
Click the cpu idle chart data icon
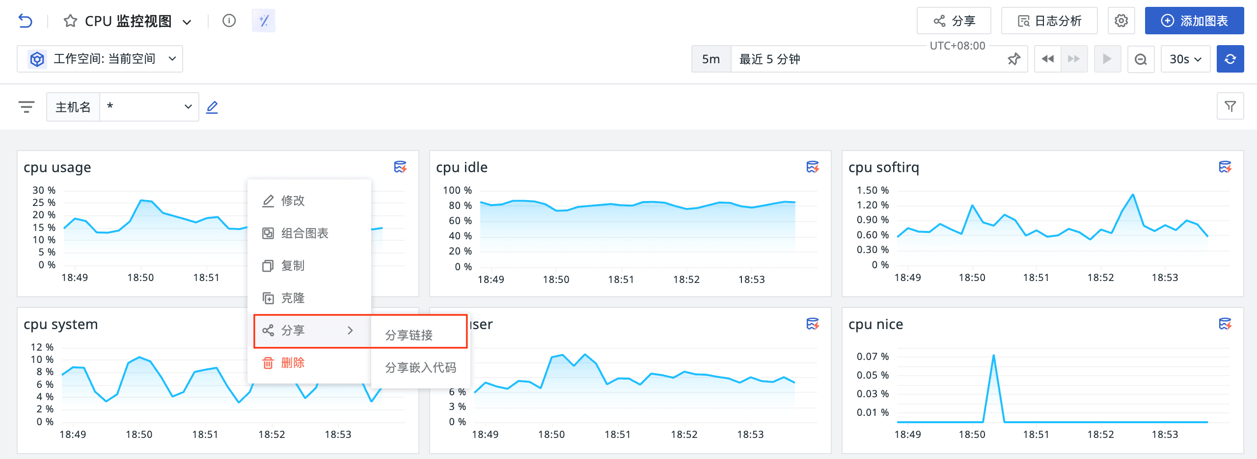[x=813, y=167]
